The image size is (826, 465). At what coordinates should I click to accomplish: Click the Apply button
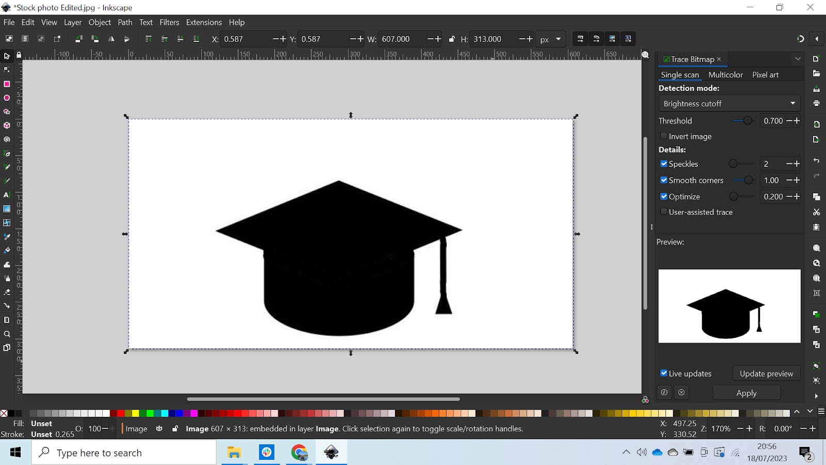coord(746,393)
